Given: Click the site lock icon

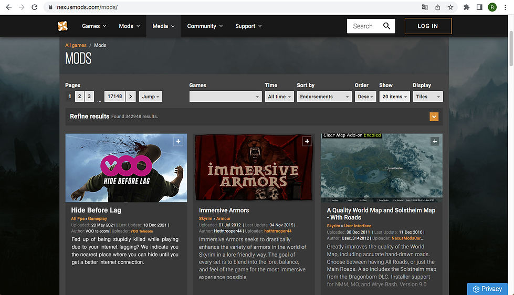Looking at the screenshot, I should coord(50,7).
